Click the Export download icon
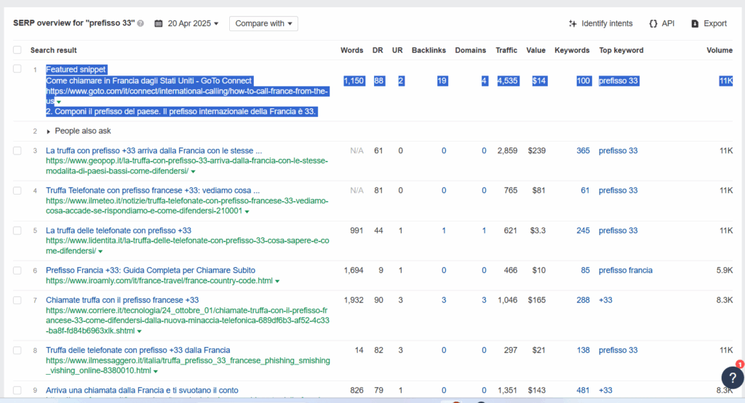 pos(695,23)
